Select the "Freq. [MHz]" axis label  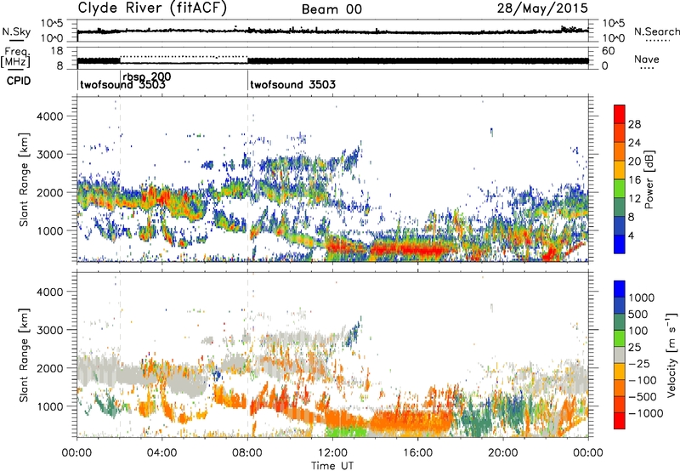[16, 58]
